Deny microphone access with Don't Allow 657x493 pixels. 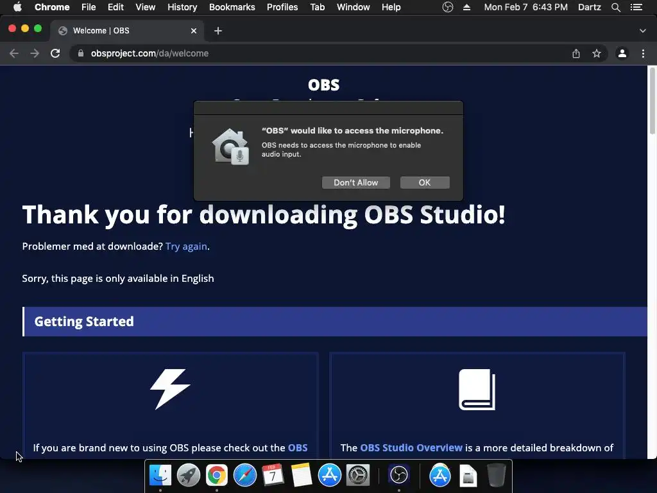coord(355,182)
